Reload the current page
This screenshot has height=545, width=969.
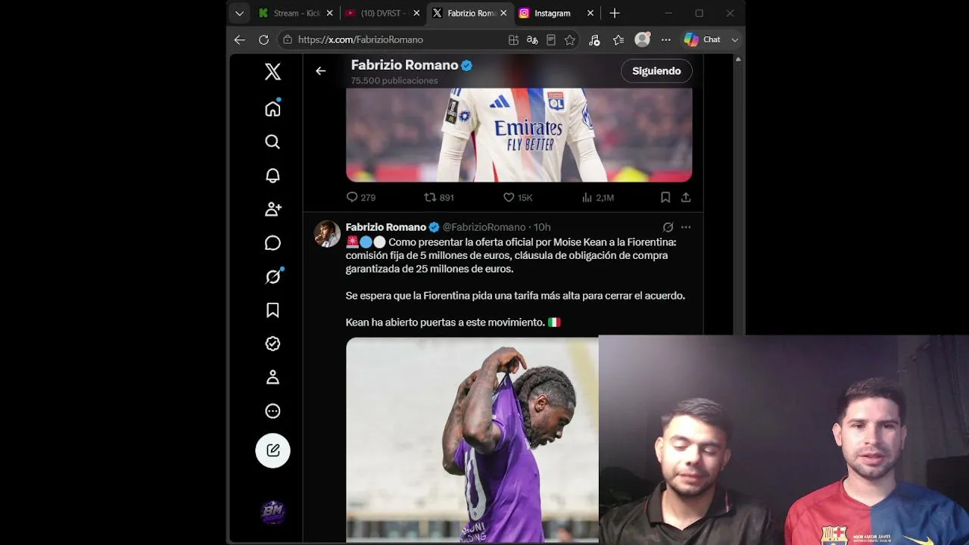[263, 39]
